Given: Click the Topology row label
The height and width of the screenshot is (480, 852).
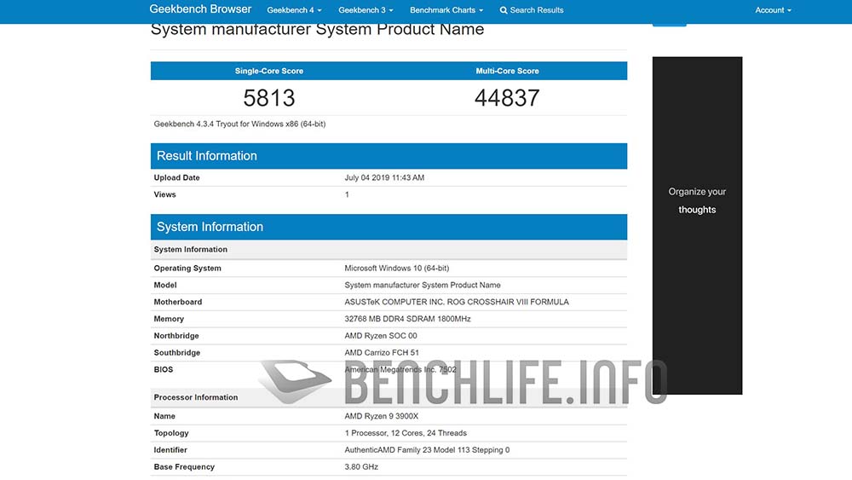Looking at the screenshot, I should (x=171, y=433).
